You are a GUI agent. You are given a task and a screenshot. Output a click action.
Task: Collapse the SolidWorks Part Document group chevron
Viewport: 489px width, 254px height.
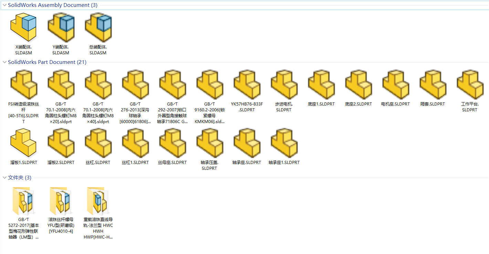coord(4,62)
